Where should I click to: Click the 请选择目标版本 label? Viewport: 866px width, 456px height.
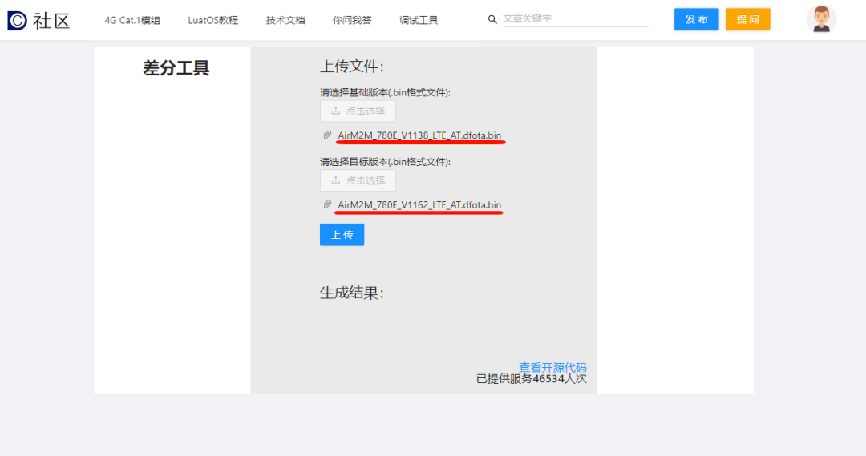click(x=386, y=162)
